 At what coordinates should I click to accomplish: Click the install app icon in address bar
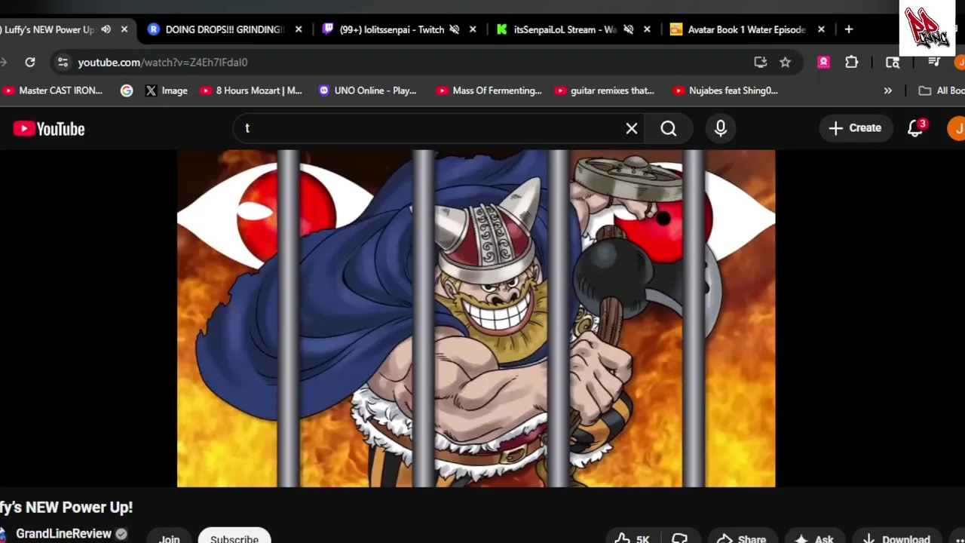tap(761, 63)
